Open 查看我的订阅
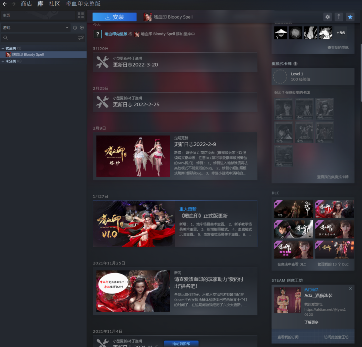This screenshot has width=362, height=347. pyautogui.click(x=288, y=337)
